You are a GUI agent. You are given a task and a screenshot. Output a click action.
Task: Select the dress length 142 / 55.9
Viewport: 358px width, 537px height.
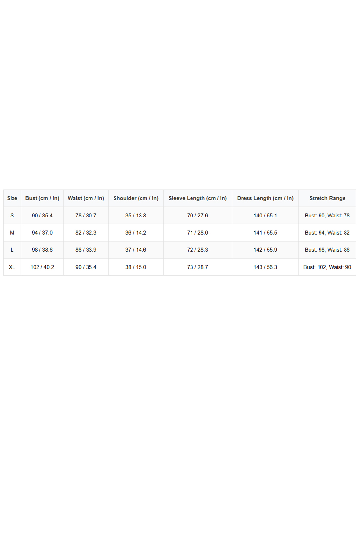[265, 250]
